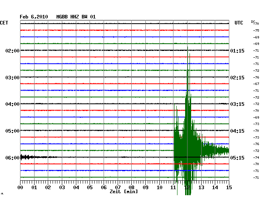Click the "01" minute axis label

point(34,187)
